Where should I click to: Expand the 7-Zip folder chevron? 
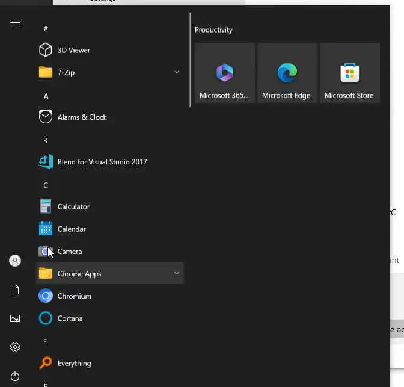click(x=177, y=72)
